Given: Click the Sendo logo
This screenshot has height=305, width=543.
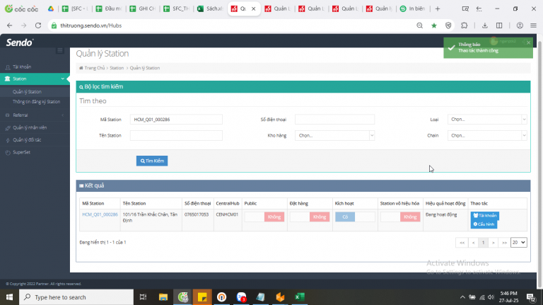Looking at the screenshot, I should [x=20, y=42].
